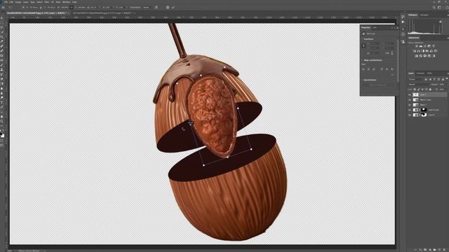Click the histogram uncached refresh warning triangle
449x252 pixels.
tap(440, 21)
